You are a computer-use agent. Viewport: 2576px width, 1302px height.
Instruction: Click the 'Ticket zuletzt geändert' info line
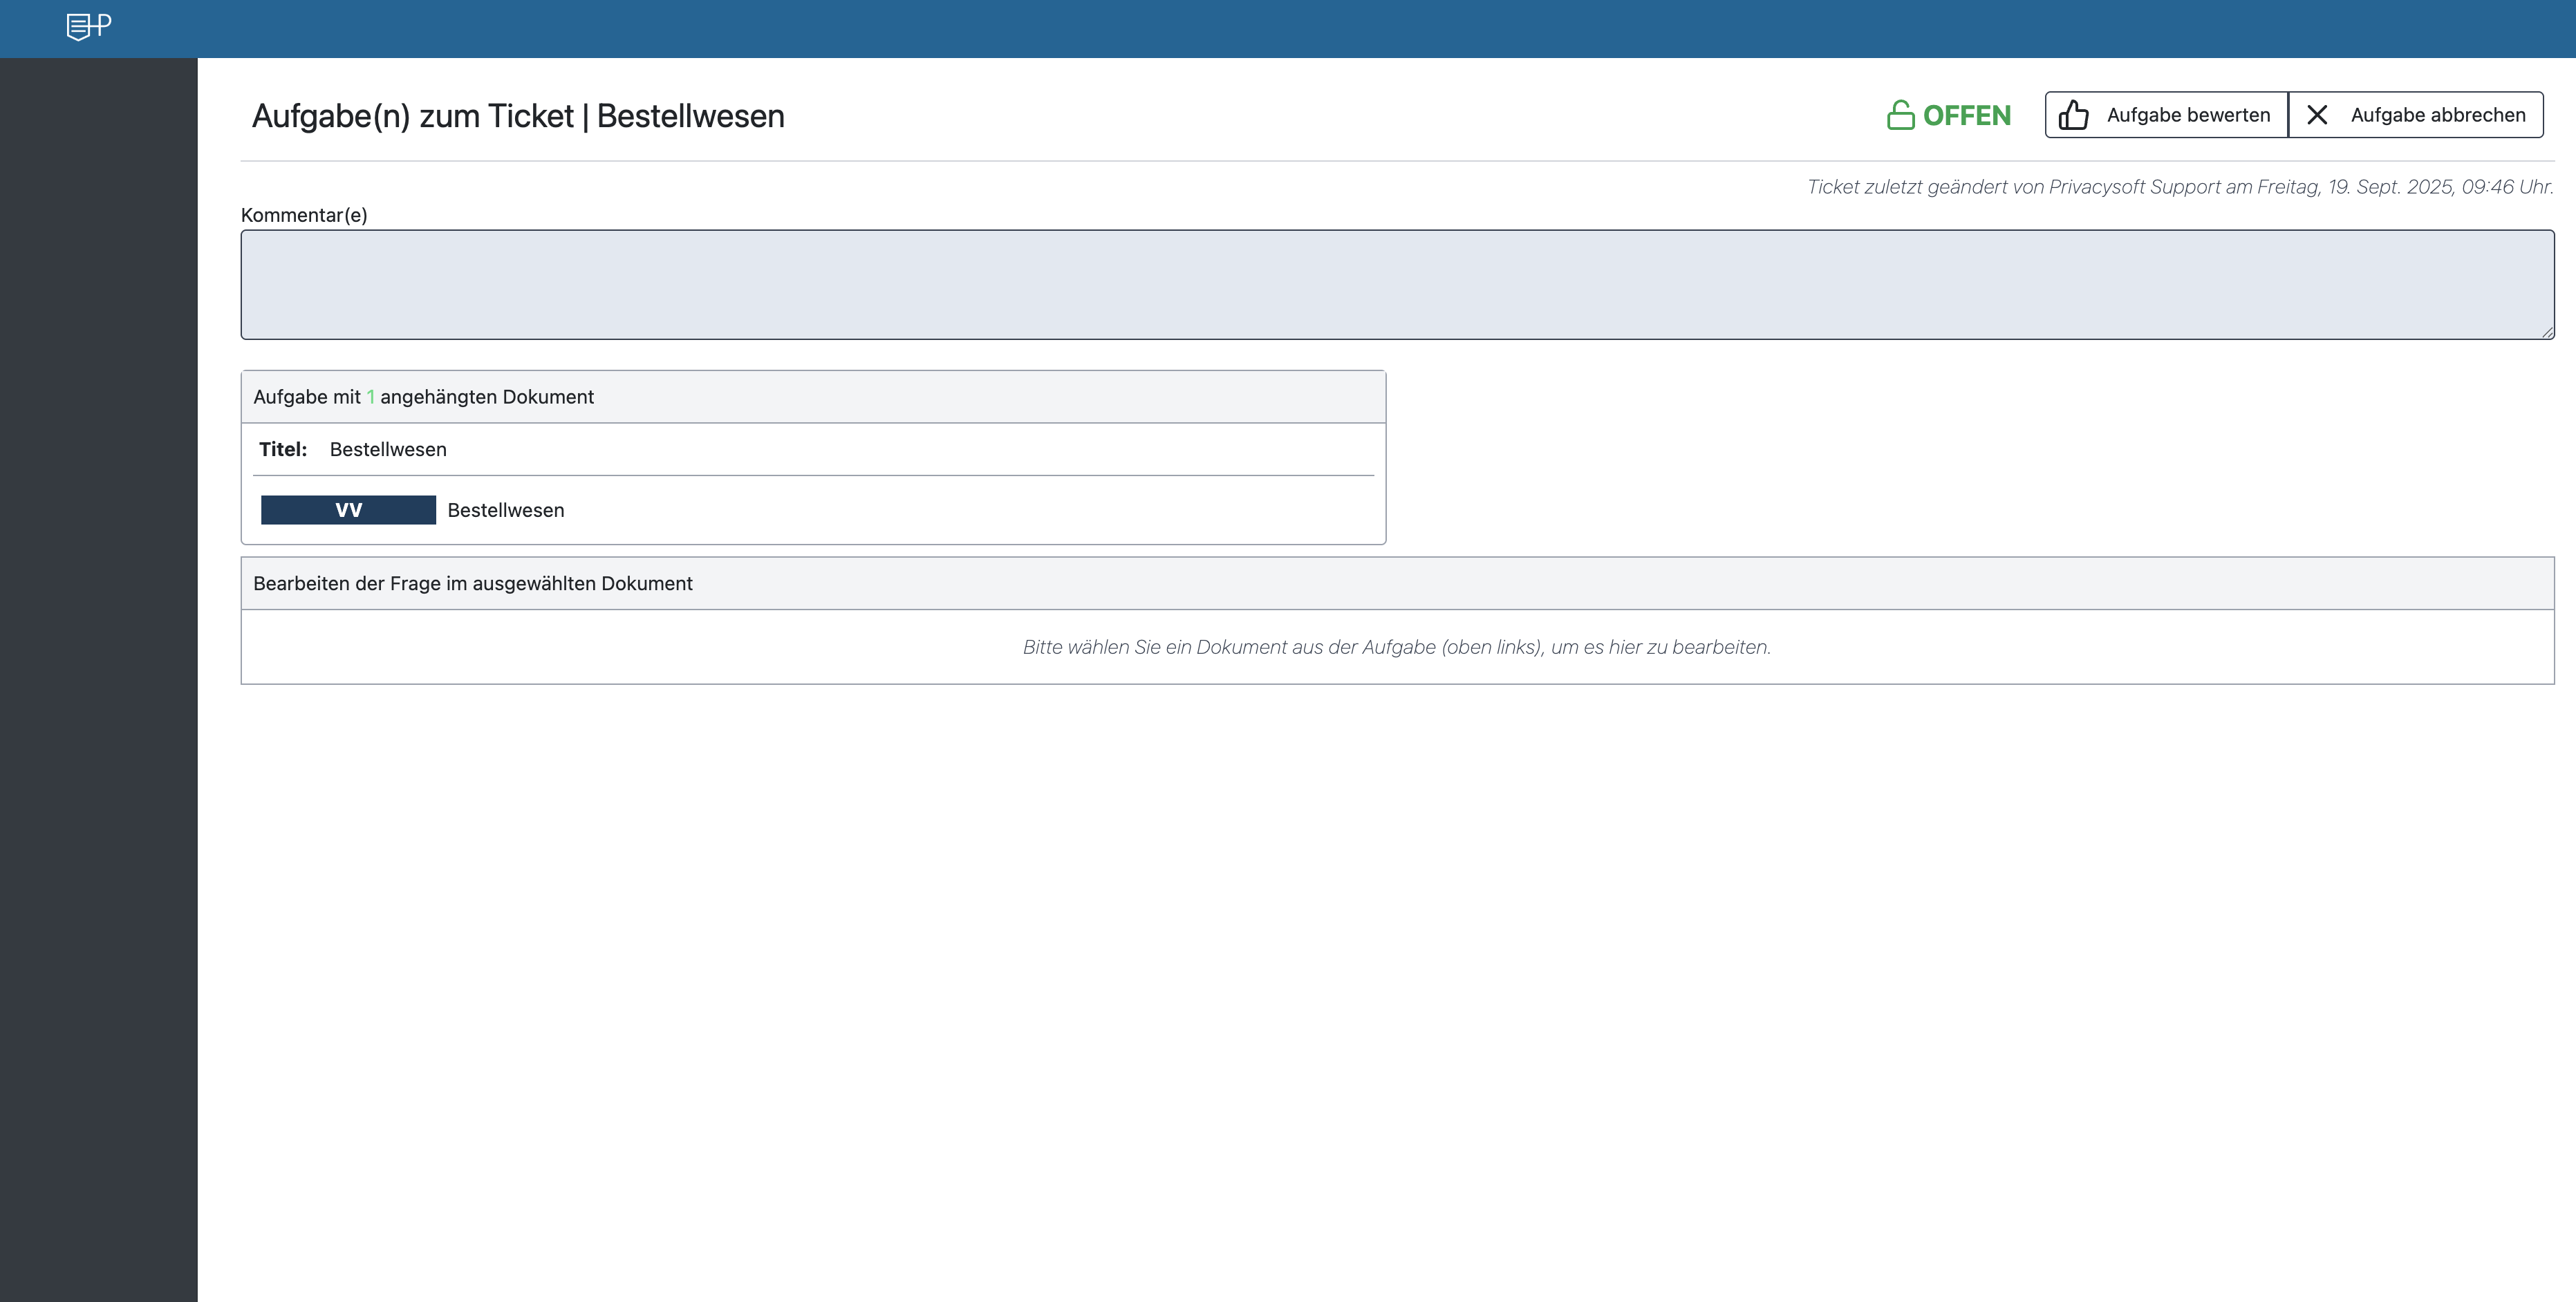(x=2179, y=187)
